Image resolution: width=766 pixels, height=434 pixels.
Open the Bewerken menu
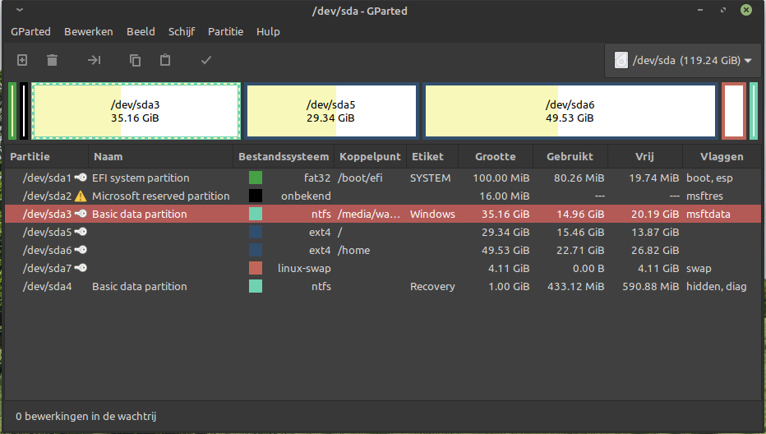(x=89, y=32)
